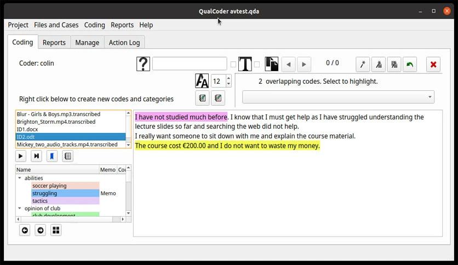Image resolution: width=458 pixels, height=265 pixels.
Task: Click the green undo arrow icon
Action: tap(410, 64)
